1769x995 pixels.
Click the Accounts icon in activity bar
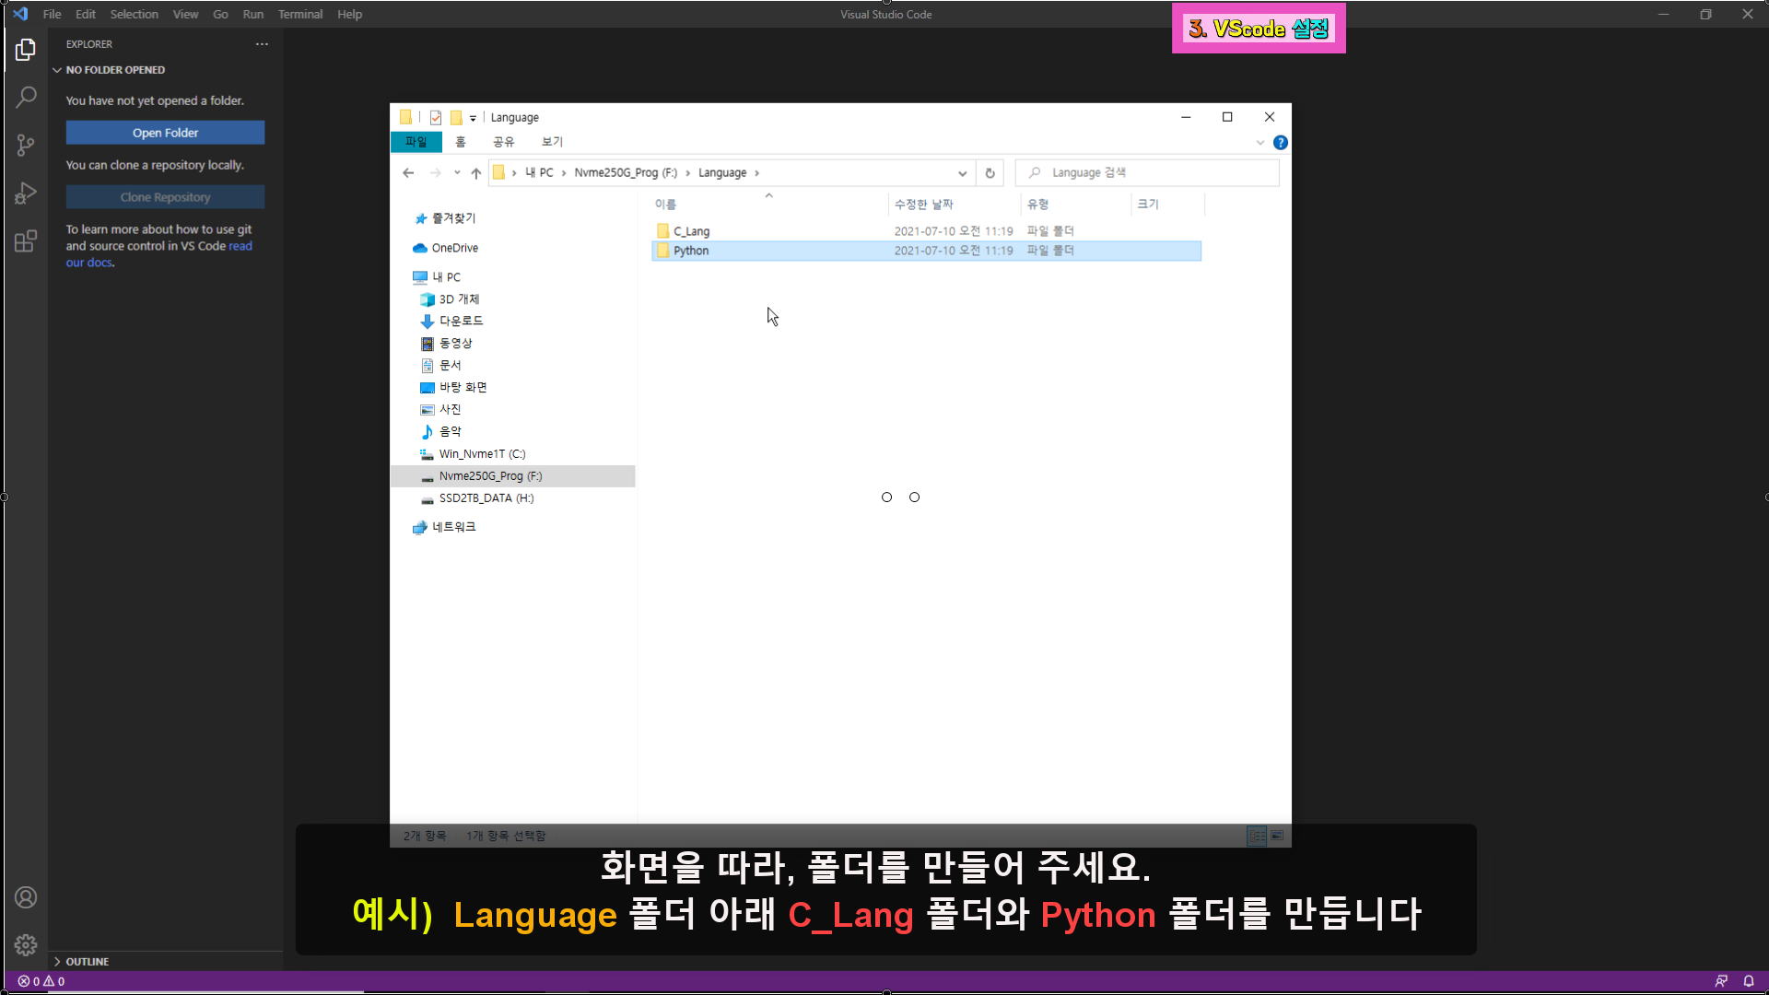pyautogui.click(x=26, y=897)
